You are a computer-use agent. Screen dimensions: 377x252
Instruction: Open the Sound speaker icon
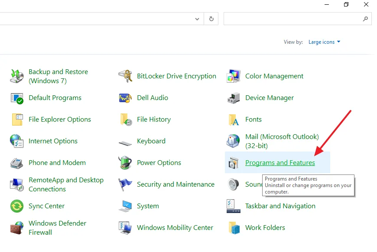[x=233, y=184]
